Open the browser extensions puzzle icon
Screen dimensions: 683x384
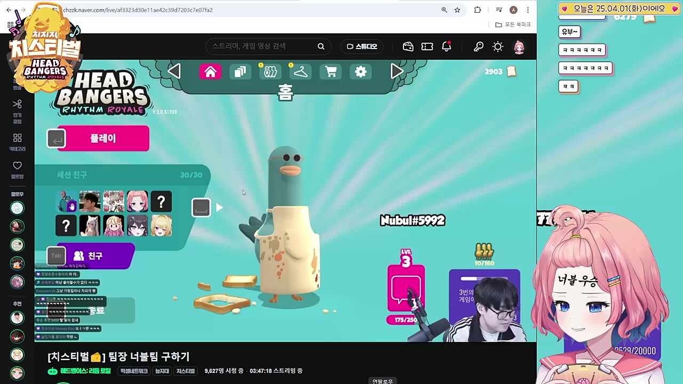pos(478,10)
